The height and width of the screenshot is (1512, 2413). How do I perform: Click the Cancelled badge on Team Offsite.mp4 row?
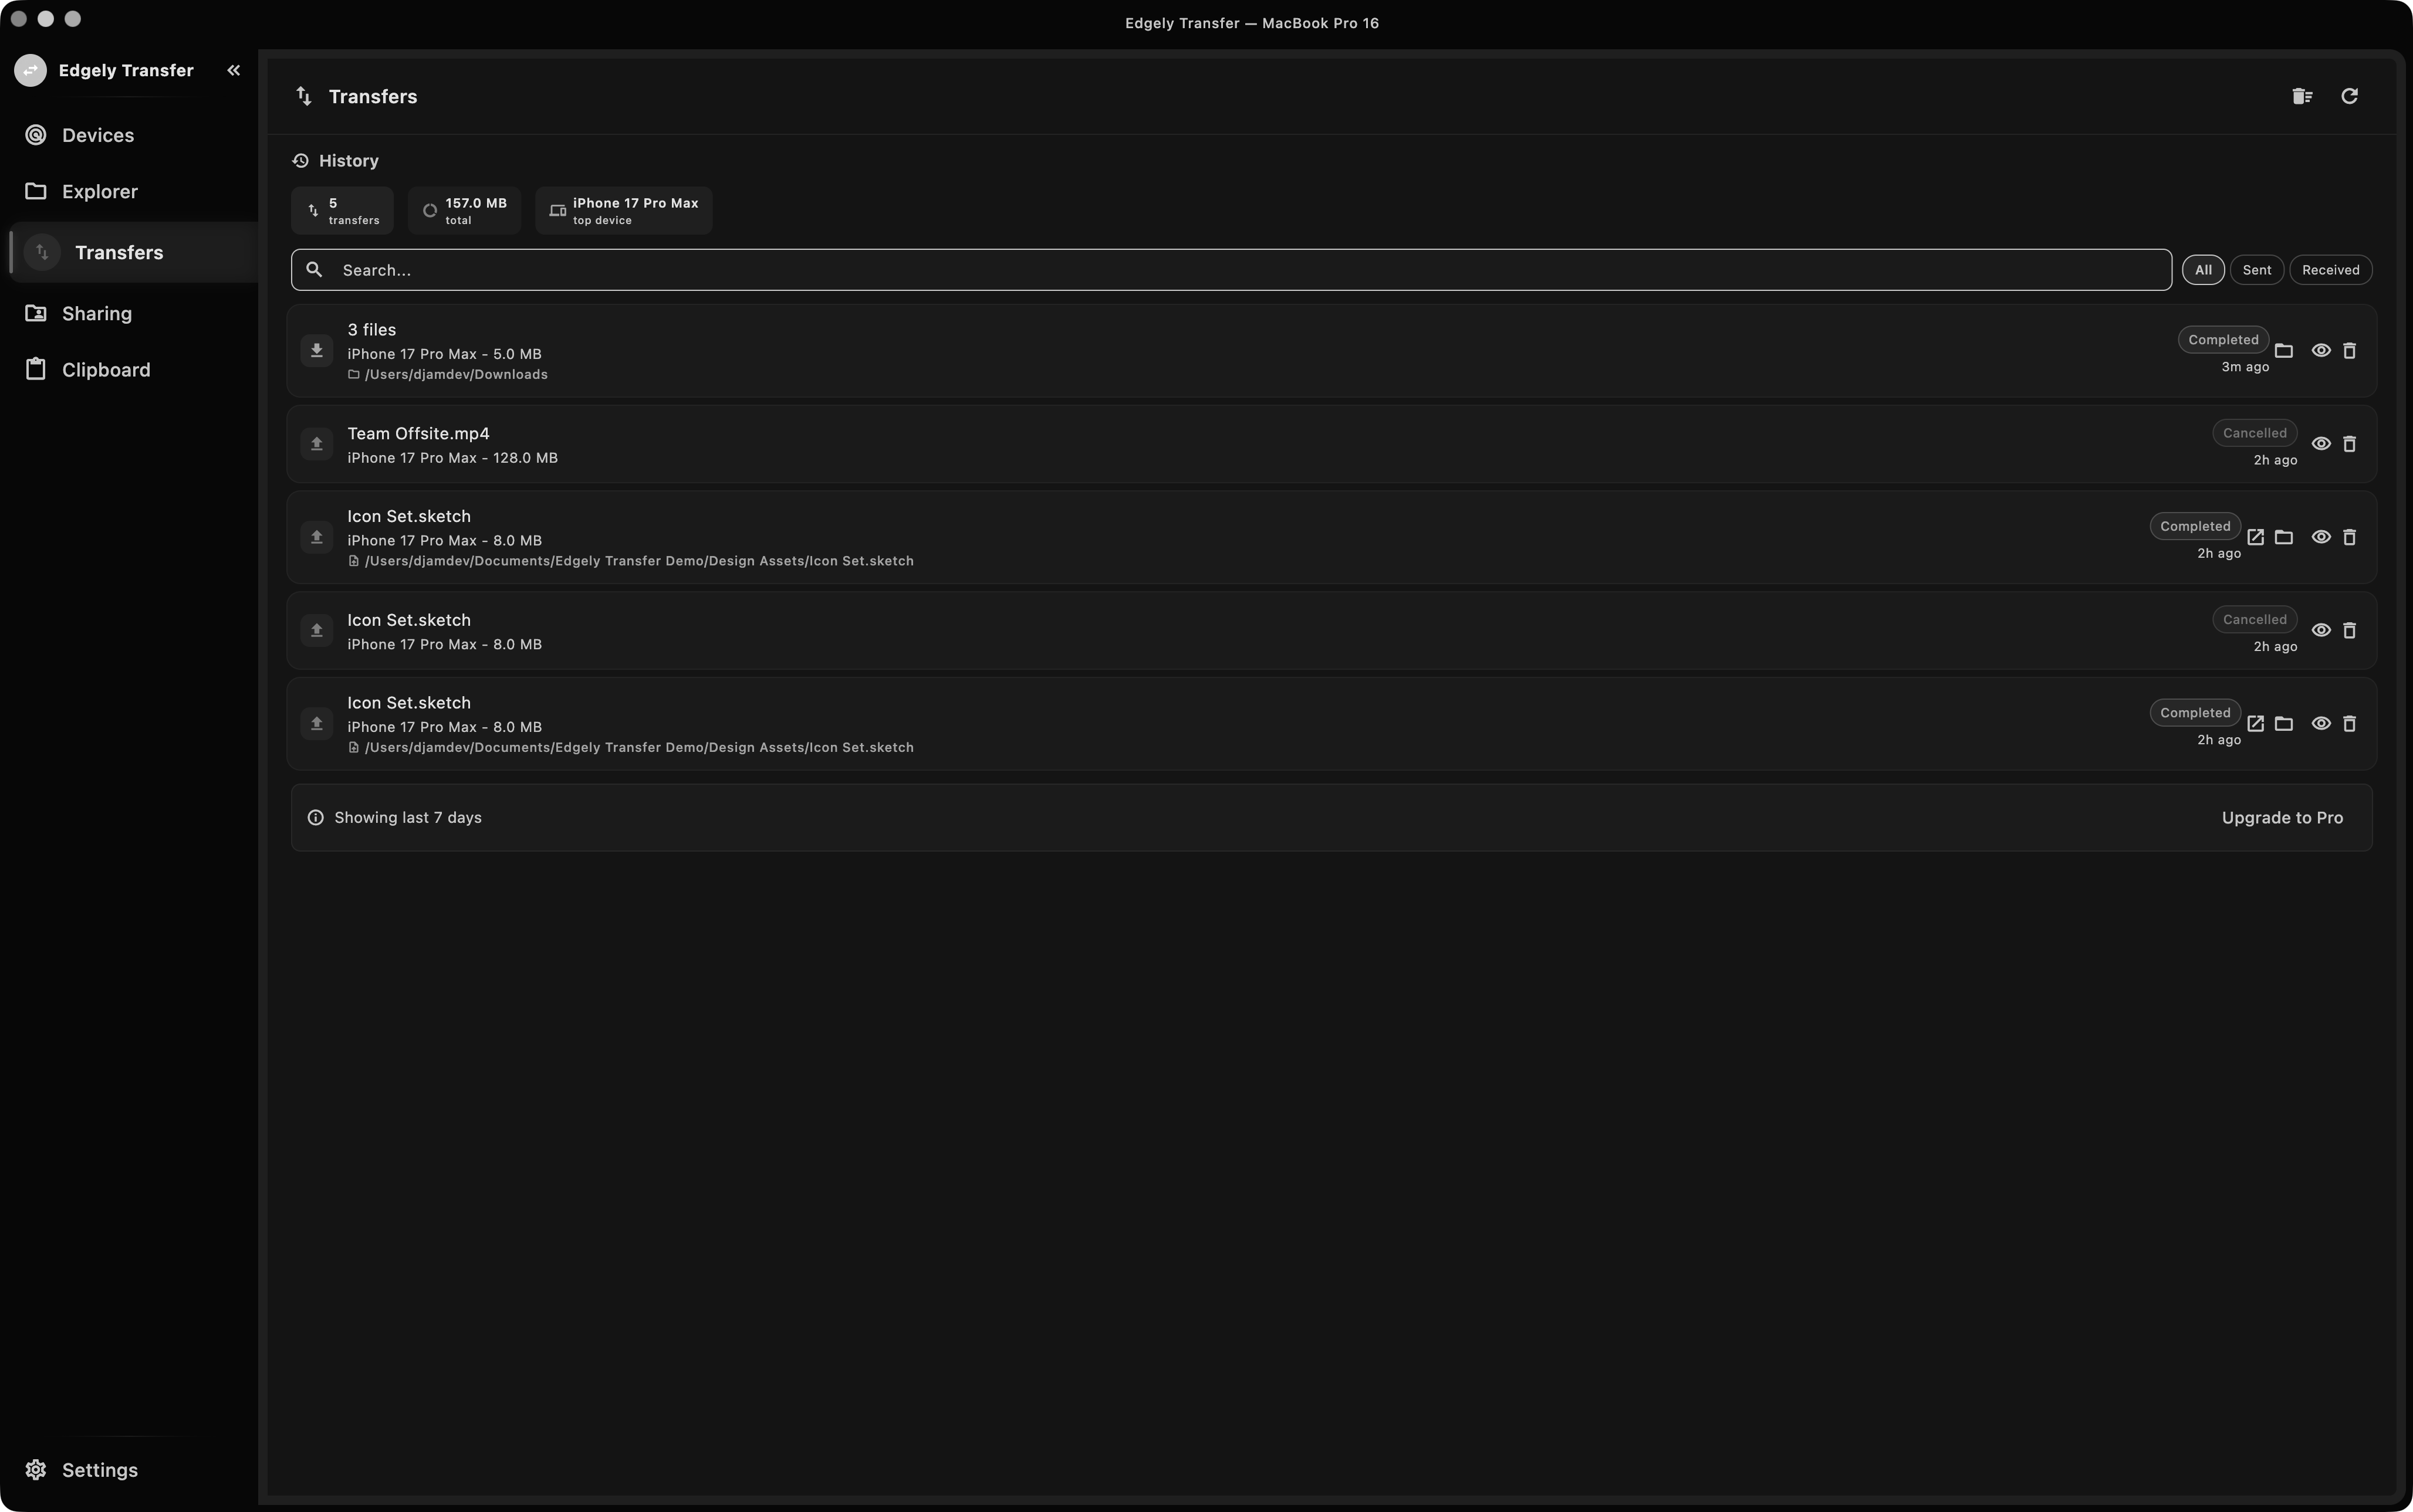coord(2254,433)
